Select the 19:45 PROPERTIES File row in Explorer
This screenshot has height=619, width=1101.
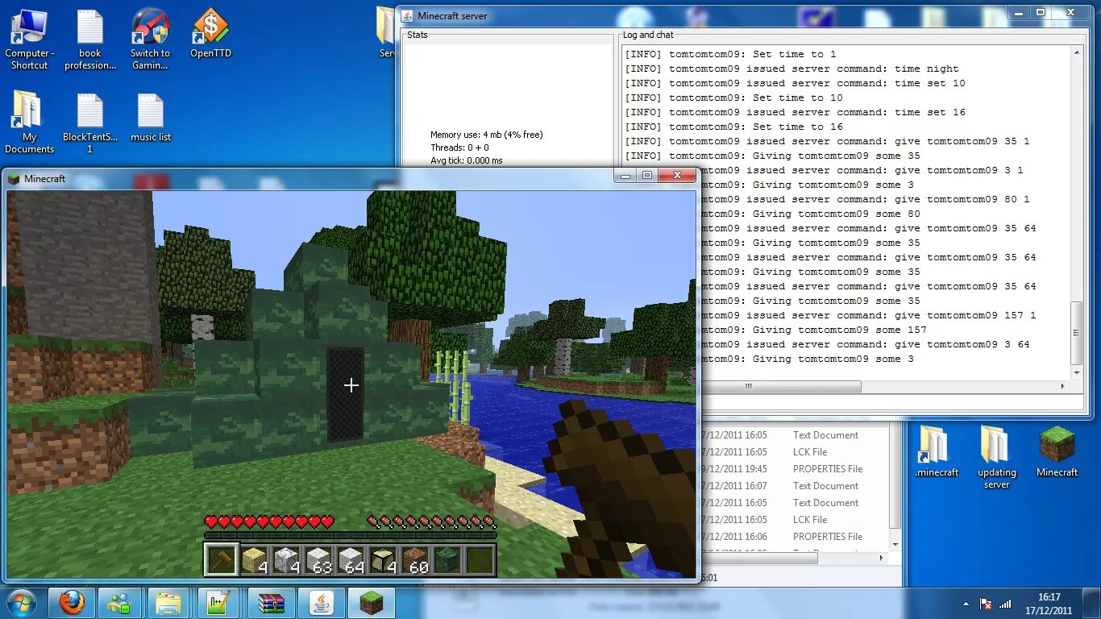pyautogui.click(x=794, y=468)
